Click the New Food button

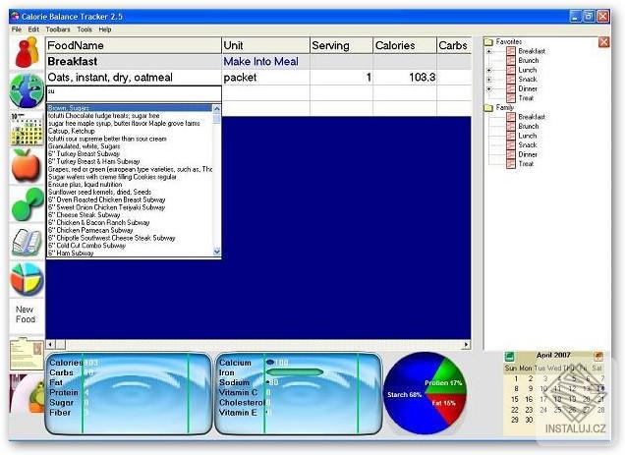(26, 314)
